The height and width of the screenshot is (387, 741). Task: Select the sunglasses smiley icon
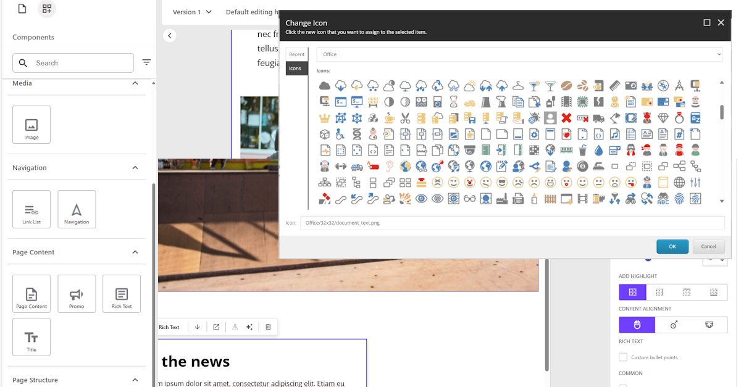coord(501,182)
